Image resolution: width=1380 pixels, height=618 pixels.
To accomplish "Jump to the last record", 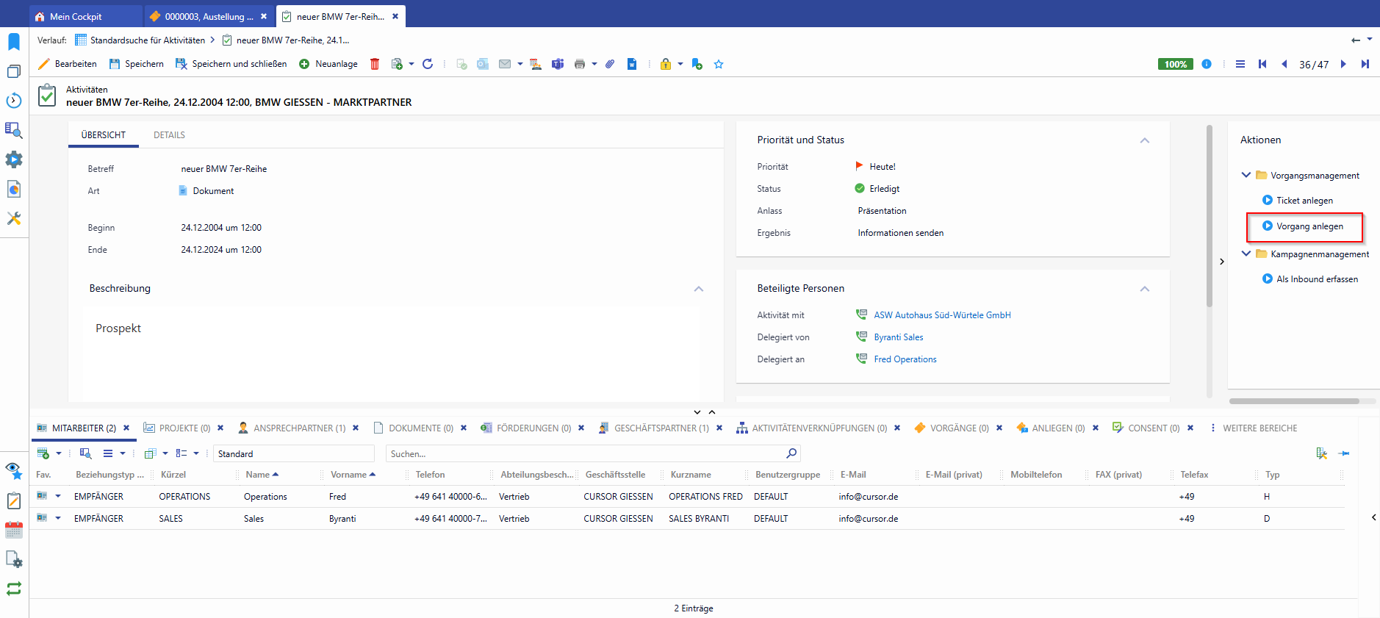I will 1365,64.
